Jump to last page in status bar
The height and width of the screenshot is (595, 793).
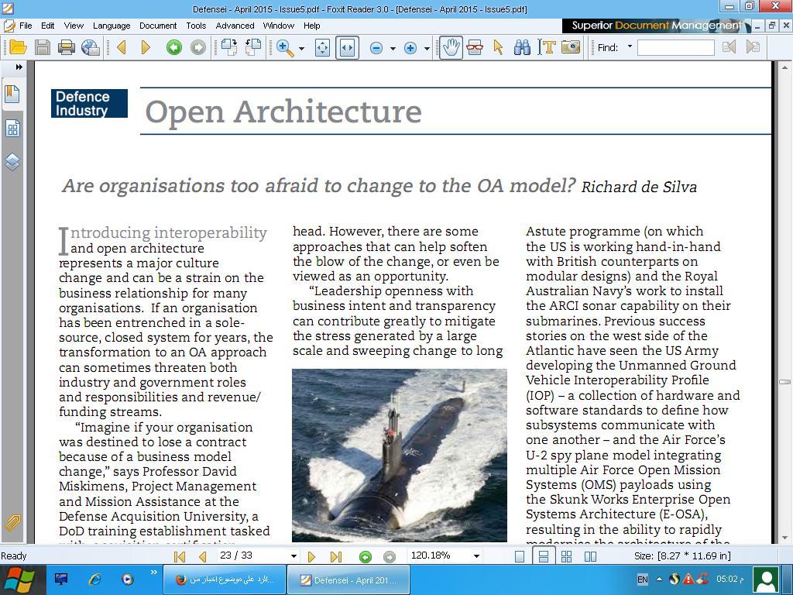[x=336, y=556]
